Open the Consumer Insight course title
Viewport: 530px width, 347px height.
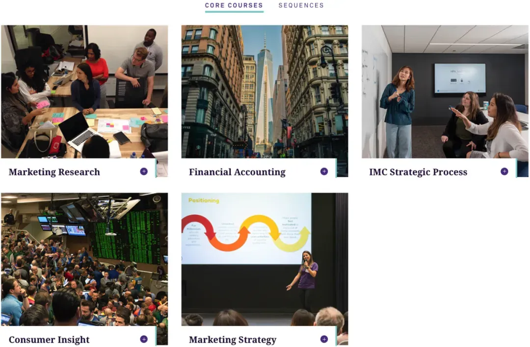click(49, 340)
